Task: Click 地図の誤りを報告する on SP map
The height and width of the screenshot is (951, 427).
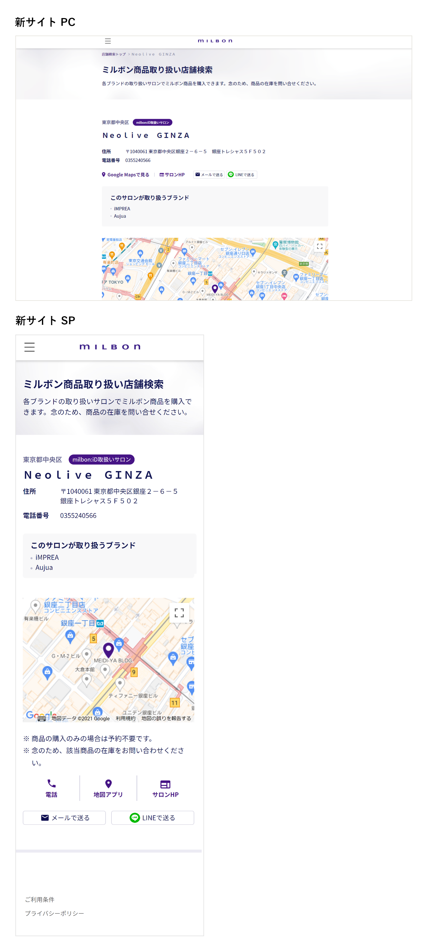Action: click(166, 718)
